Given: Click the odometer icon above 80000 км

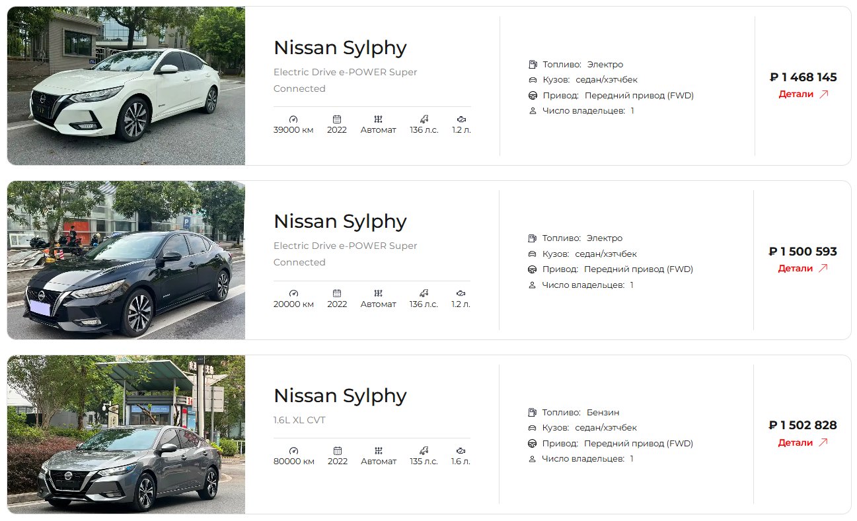Looking at the screenshot, I should click(x=293, y=450).
